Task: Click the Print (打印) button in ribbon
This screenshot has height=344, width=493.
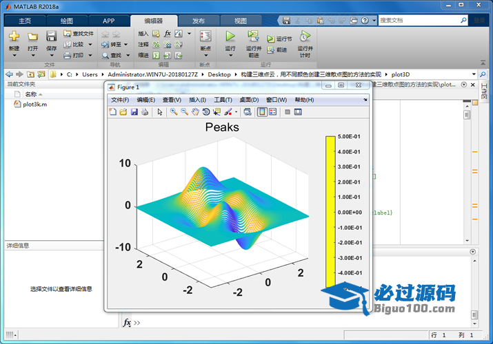Action: (x=74, y=56)
